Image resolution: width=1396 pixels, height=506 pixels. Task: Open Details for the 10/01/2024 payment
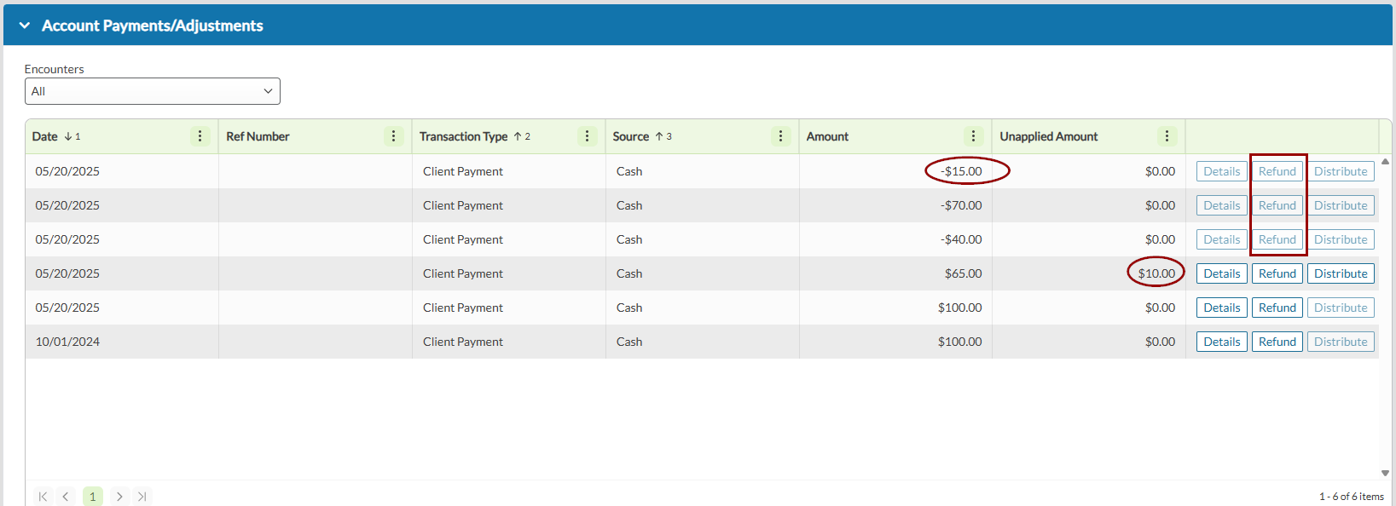pyautogui.click(x=1222, y=342)
